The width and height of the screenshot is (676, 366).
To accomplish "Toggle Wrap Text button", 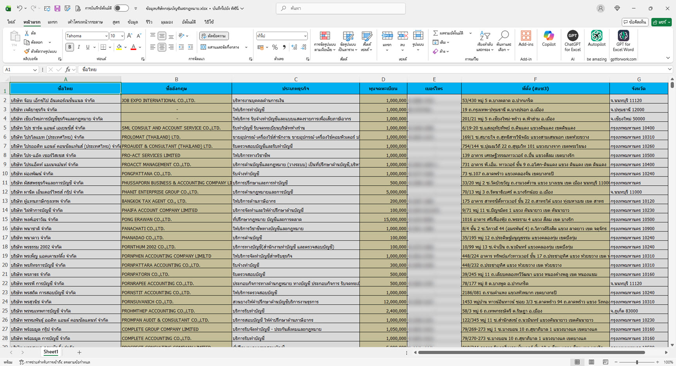I will tap(214, 36).
